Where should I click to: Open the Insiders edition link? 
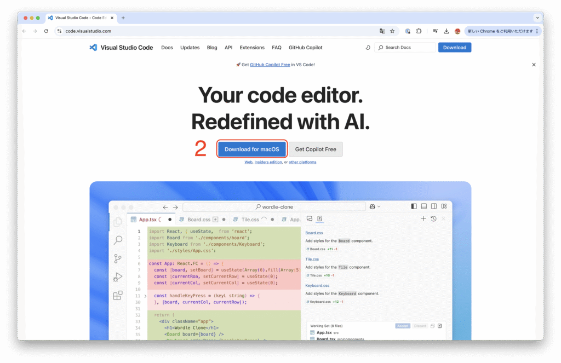[268, 162]
